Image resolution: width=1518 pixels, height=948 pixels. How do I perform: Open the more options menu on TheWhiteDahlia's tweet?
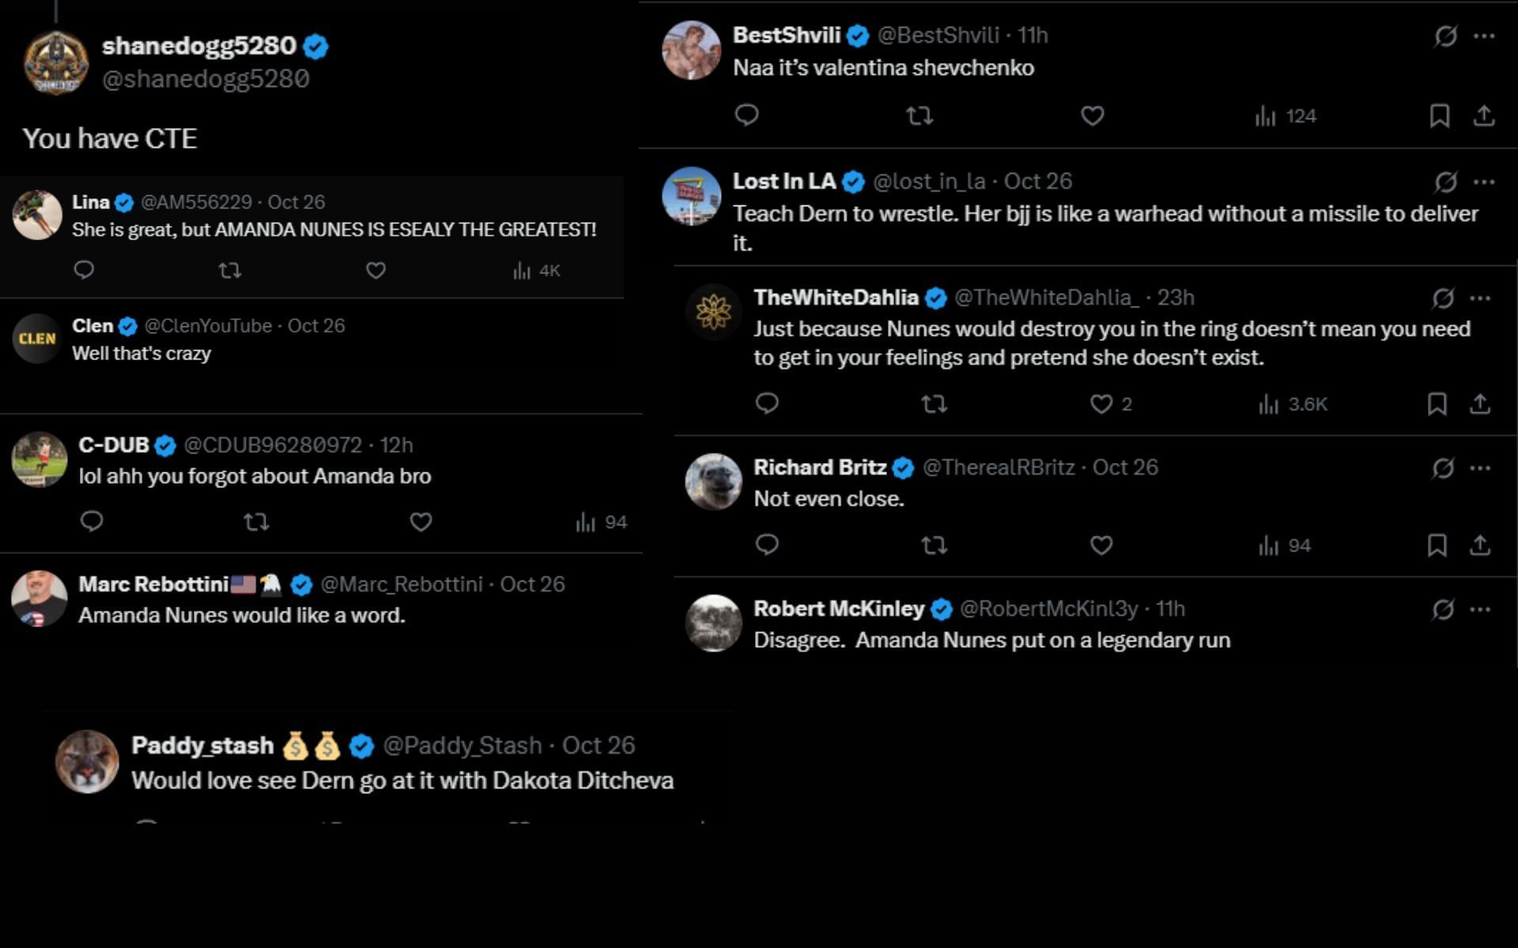1478,296
